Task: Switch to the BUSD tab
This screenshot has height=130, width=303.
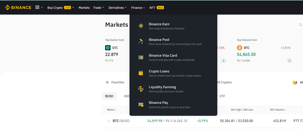Action: point(109,96)
